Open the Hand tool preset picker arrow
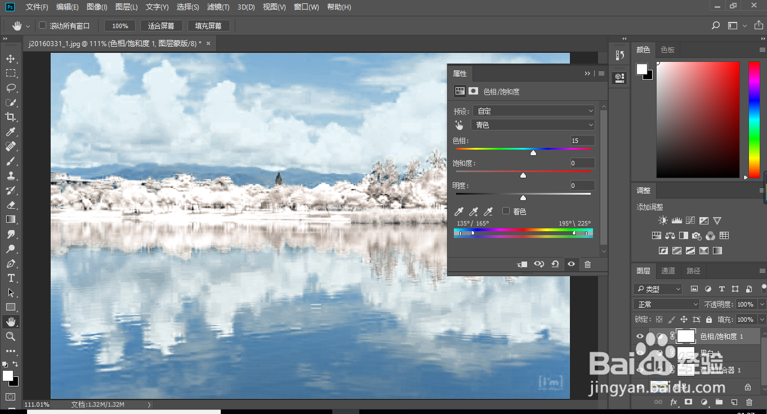Image resolution: width=767 pixels, height=414 pixels. [x=28, y=26]
